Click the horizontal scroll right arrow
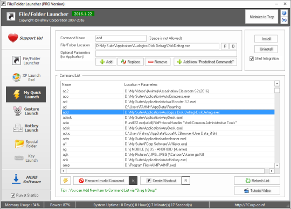 [x=272, y=171]
